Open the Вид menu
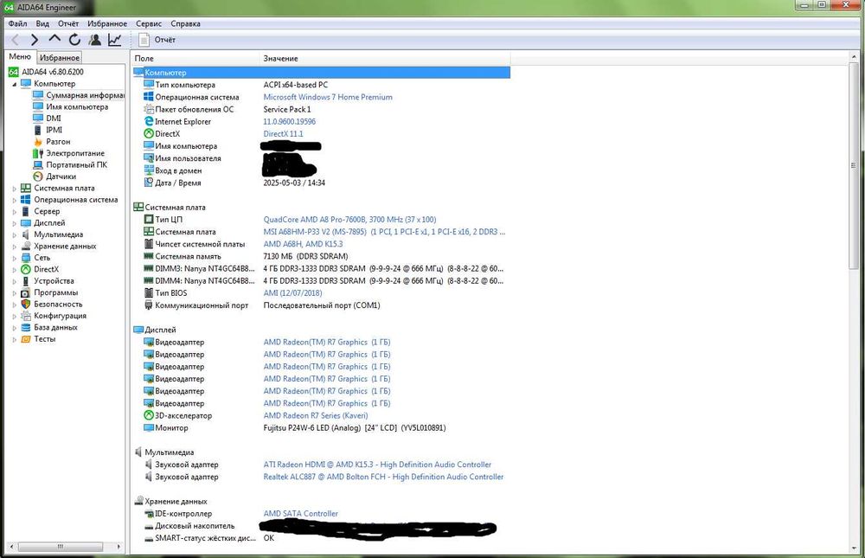865x558 pixels. (42, 23)
